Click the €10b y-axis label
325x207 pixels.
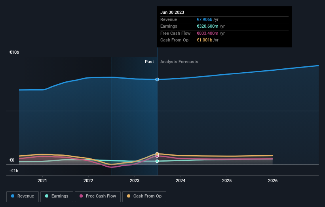[x=14, y=52]
